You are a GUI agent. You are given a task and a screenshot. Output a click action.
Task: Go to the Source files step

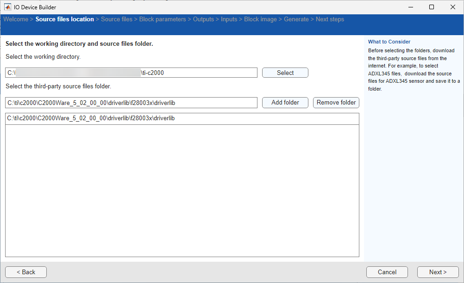(117, 19)
